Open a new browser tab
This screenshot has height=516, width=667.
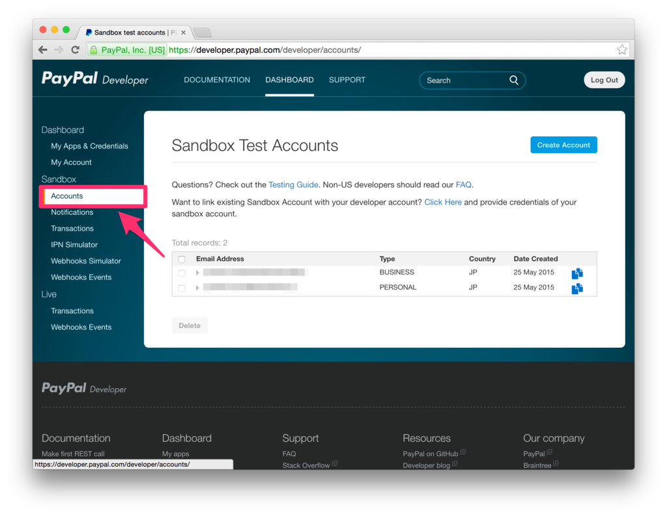(203, 33)
